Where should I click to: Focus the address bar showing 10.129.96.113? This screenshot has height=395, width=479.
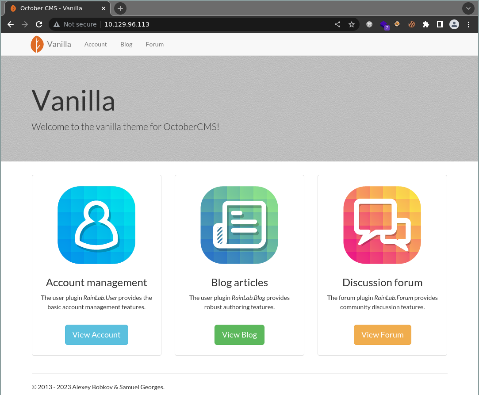click(214, 24)
